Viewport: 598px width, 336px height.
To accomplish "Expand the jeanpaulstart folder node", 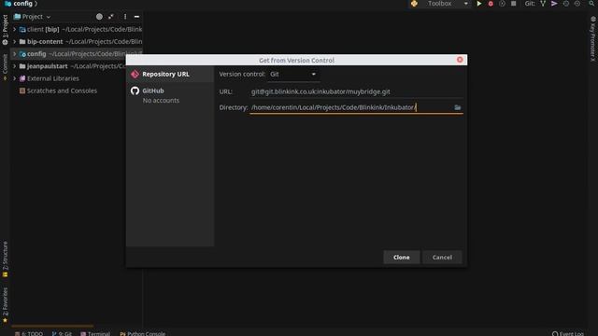I will point(15,66).
